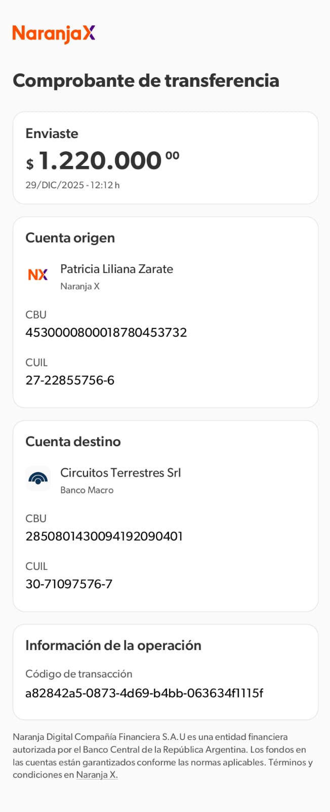Click destination CBU number 2850801430094192090401

(104, 536)
